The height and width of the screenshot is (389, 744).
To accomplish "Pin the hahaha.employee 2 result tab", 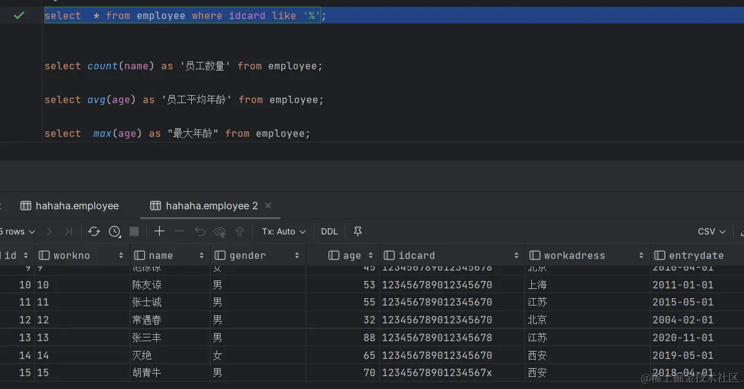I will (358, 231).
